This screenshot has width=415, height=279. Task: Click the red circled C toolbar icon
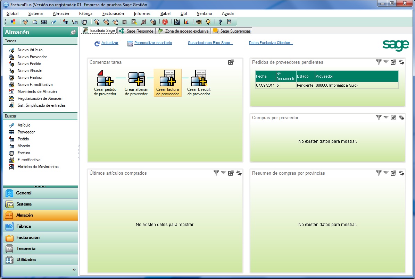[x=165, y=22]
